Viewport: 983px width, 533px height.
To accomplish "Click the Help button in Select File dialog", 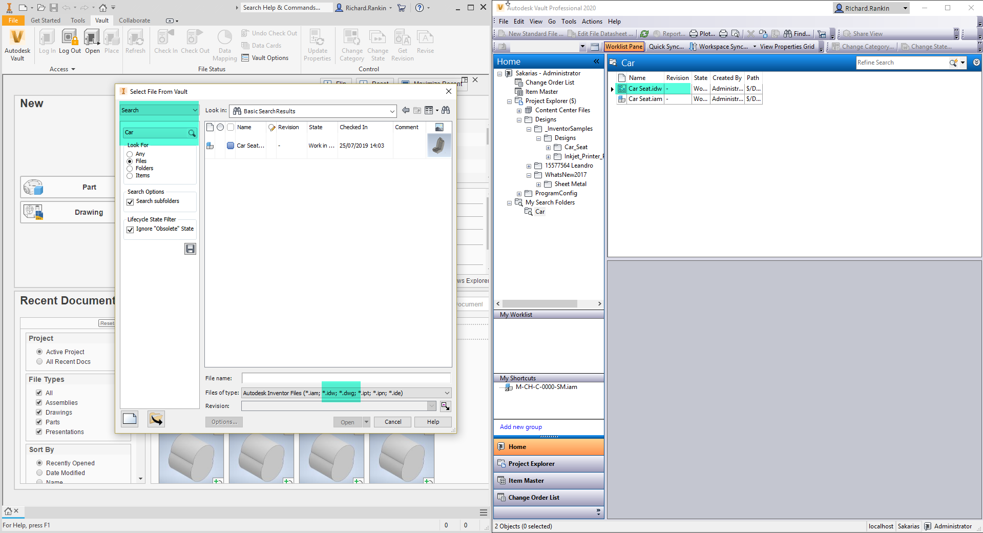I will [x=433, y=422].
